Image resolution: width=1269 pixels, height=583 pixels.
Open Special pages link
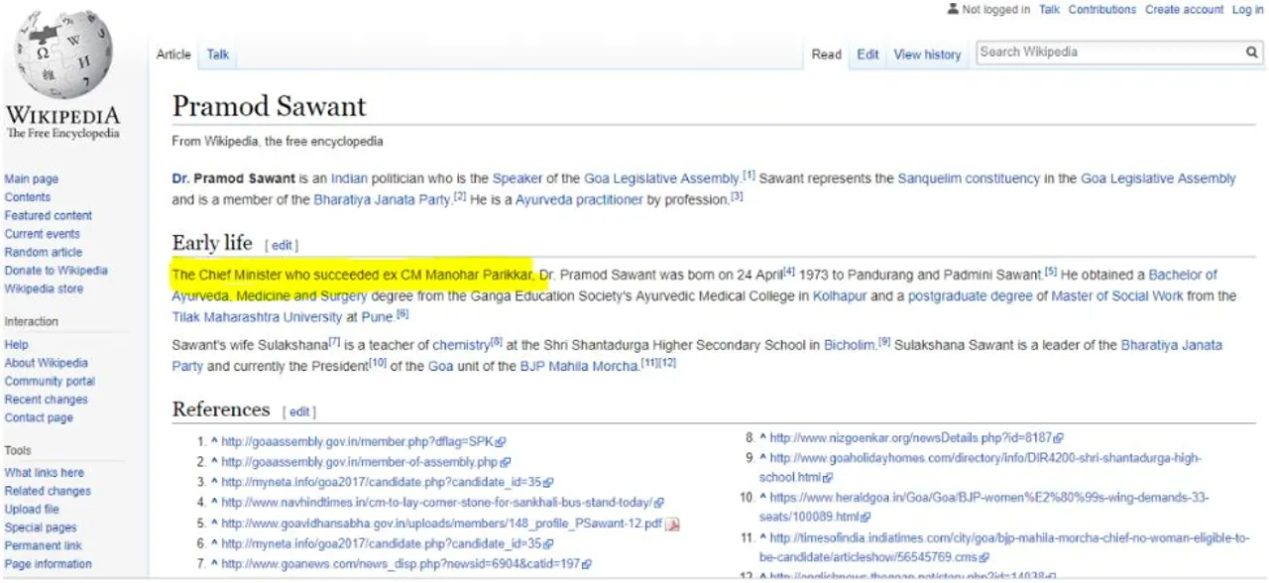[x=41, y=527]
